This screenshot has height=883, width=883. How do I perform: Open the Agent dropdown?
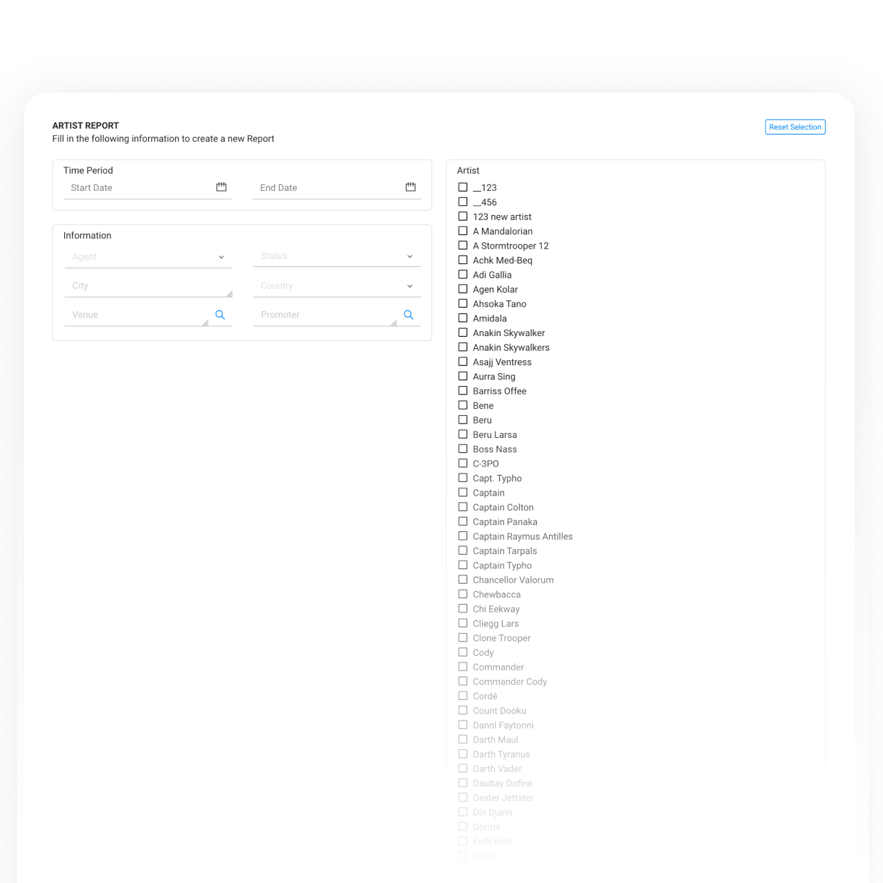coord(148,256)
